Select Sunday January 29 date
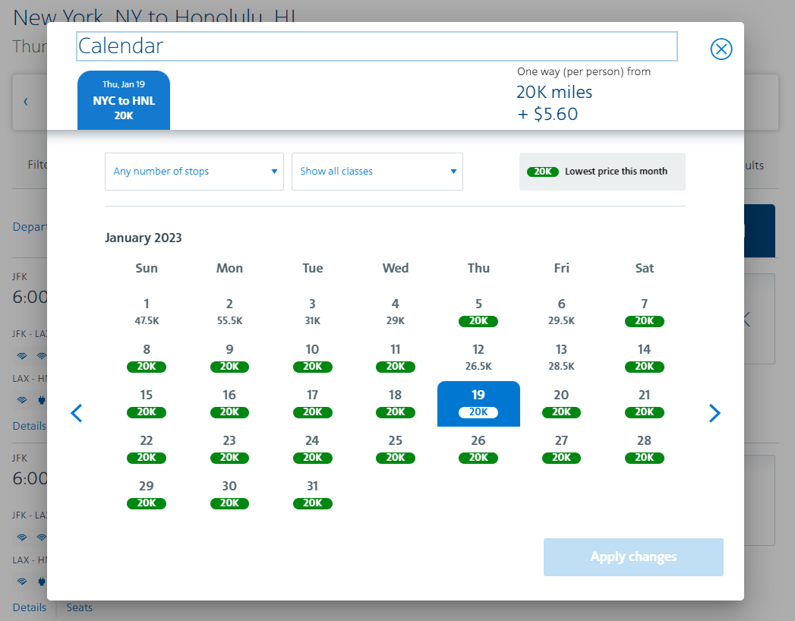Screen dimensions: 795x621 click(x=147, y=495)
